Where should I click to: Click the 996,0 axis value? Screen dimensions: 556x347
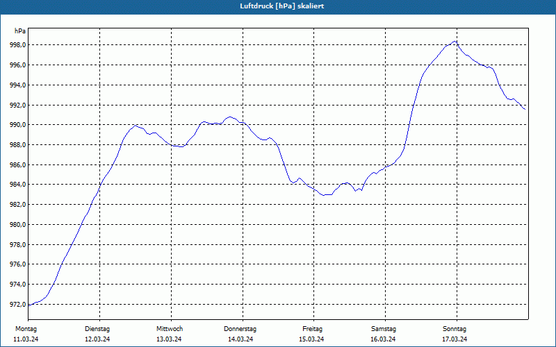(18, 65)
